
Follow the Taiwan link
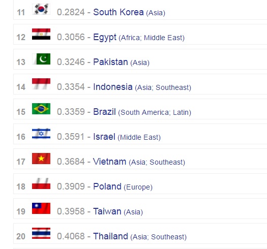point(107,211)
